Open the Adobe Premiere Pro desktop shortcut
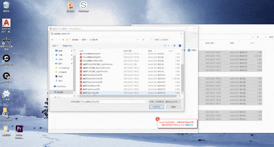The image size is (274, 147). click(x=19, y=132)
